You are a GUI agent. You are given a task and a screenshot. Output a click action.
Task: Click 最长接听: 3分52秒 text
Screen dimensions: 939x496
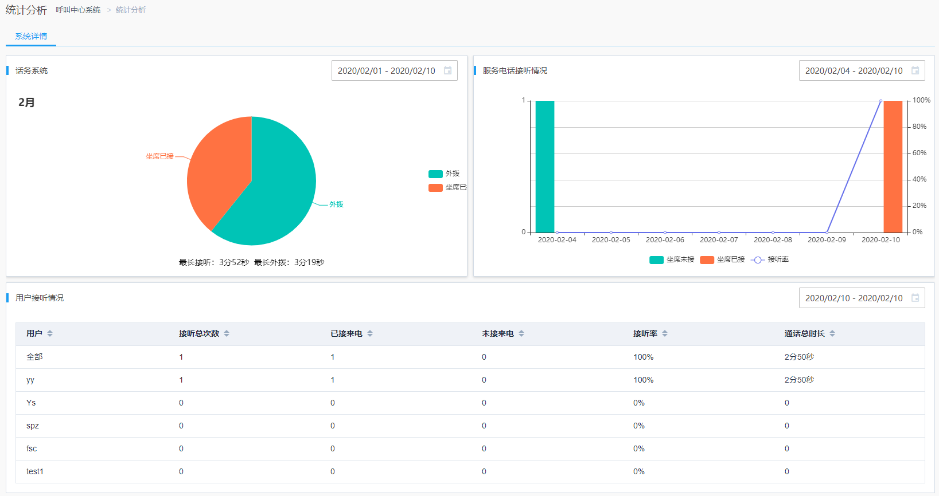pyautogui.click(x=214, y=262)
